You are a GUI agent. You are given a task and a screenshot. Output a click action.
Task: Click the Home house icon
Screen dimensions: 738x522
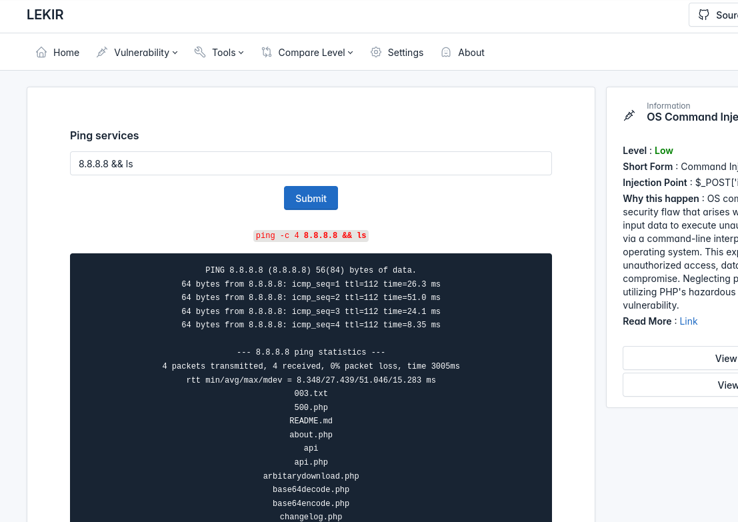[x=41, y=52]
